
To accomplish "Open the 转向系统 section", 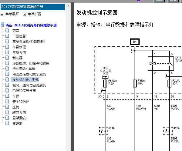I will (19, 112).
